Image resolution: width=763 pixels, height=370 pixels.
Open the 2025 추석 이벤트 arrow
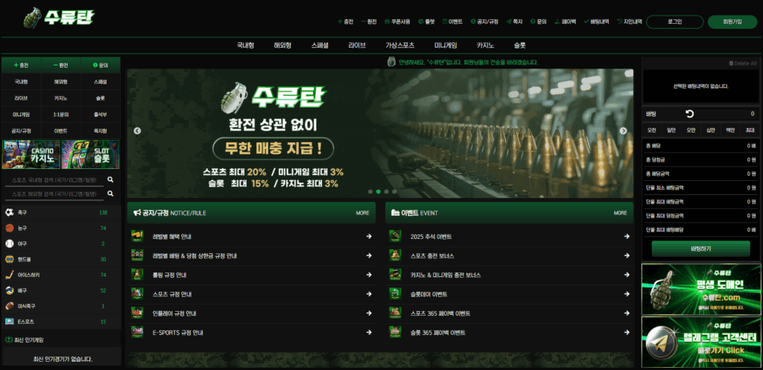click(x=627, y=236)
